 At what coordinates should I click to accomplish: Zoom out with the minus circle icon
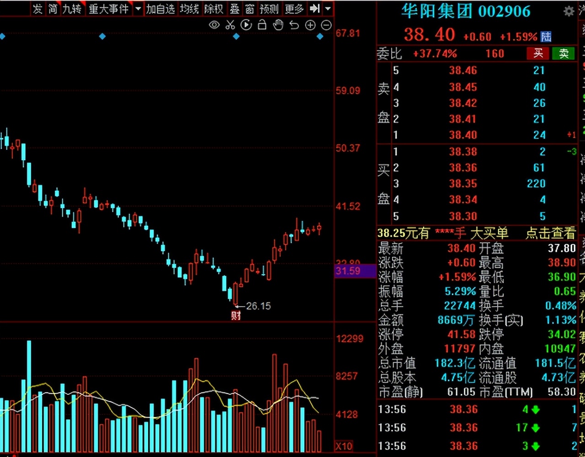coord(326,25)
